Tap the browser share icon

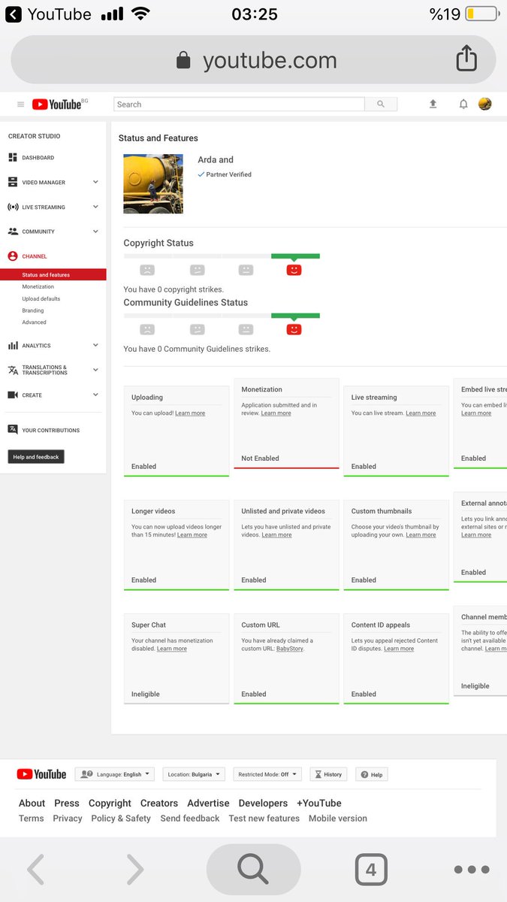(466, 59)
